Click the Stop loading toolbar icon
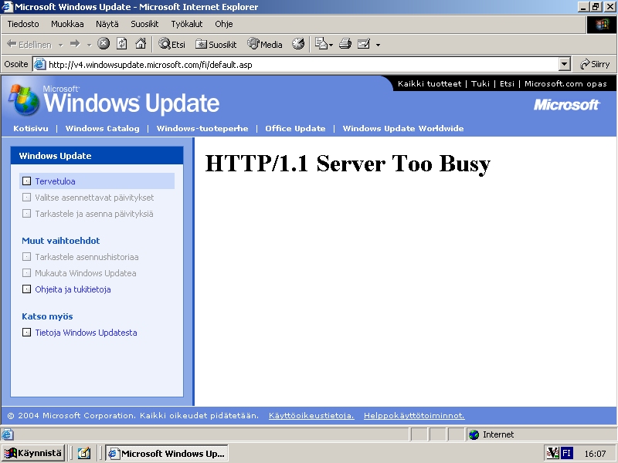This screenshot has width=618, height=463. coord(104,44)
